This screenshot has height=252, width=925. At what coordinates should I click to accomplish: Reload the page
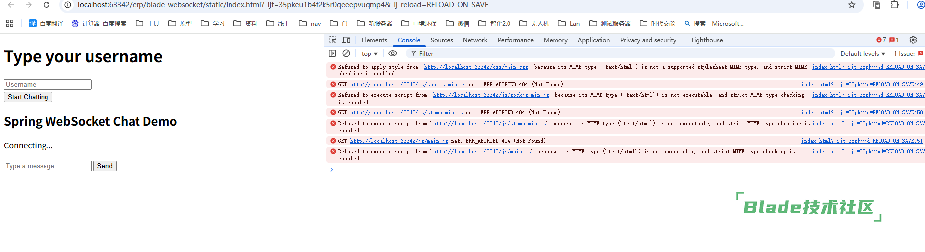46,5
